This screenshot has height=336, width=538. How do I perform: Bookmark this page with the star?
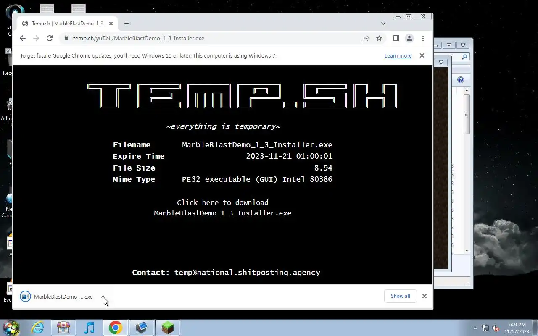click(379, 38)
